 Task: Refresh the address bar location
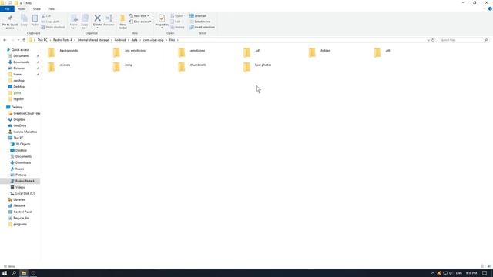[x=433, y=40]
